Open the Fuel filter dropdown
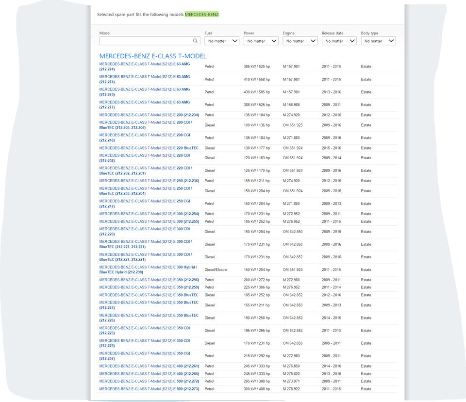 pyautogui.click(x=222, y=41)
